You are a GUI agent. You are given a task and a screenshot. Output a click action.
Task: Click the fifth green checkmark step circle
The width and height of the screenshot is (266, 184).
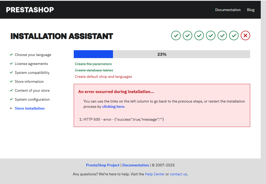[x=222, y=35]
